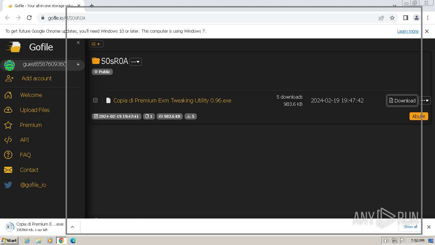Open the downloaded Copia di Premium exe item
Image resolution: width=435 pixels, height=245 pixels.
(x=35, y=227)
